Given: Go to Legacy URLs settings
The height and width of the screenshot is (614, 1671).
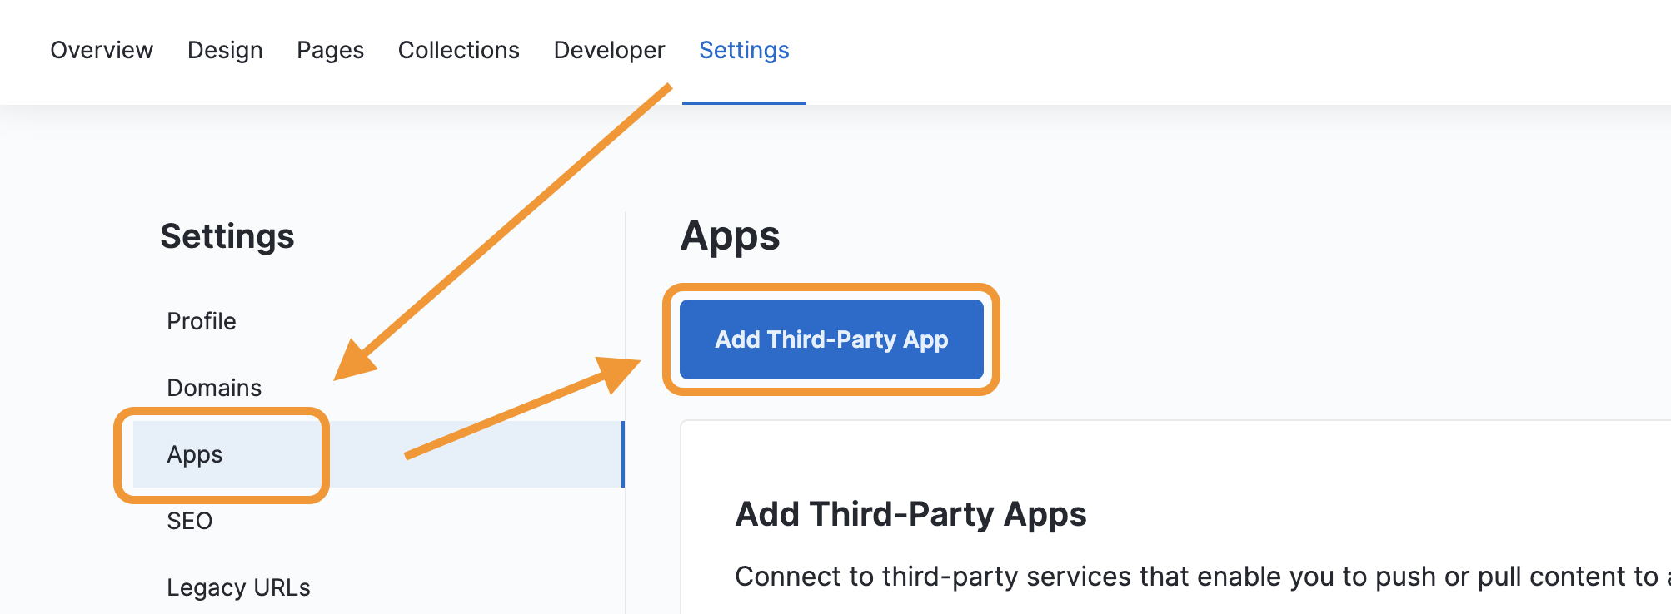Looking at the screenshot, I should [238, 587].
